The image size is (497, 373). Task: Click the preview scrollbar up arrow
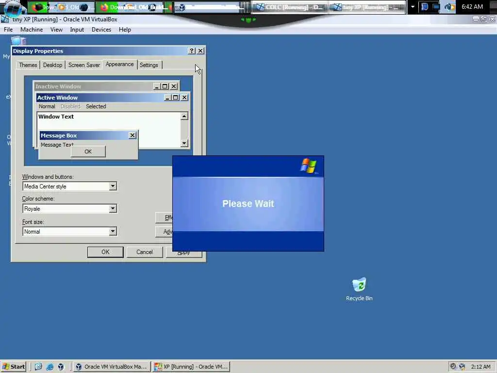pyautogui.click(x=184, y=116)
